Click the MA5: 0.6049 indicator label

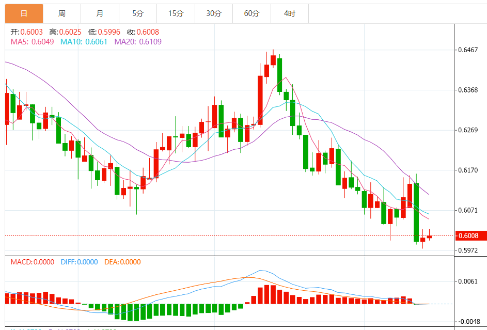click(x=33, y=42)
